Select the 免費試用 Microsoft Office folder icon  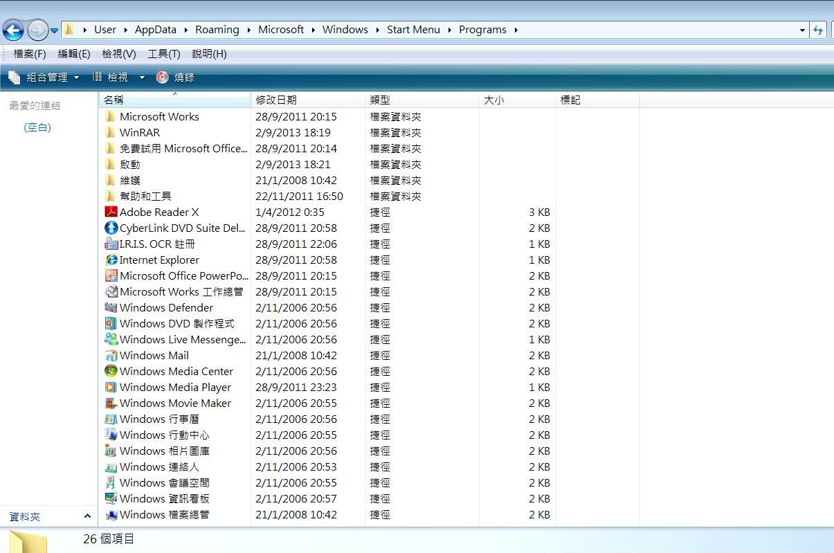tap(111, 148)
